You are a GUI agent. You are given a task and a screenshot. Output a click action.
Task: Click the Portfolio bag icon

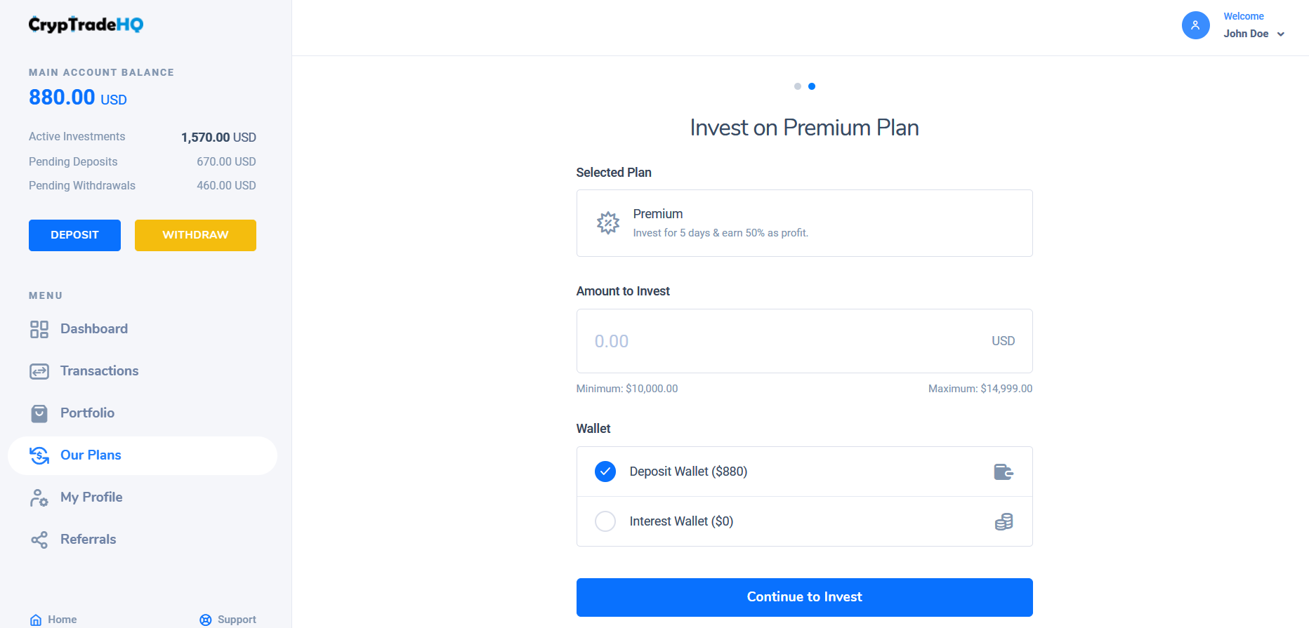click(39, 413)
